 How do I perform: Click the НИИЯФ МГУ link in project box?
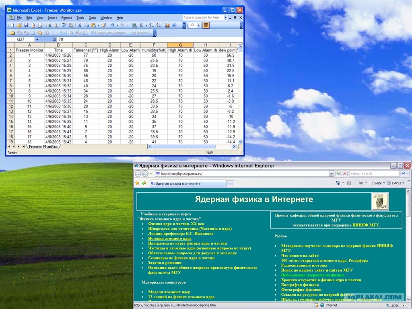tap(366, 225)
